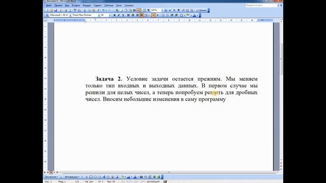This screenshot has width=326, height=183.
Task: Toggle underline formatting
Action: pos(123,15)
